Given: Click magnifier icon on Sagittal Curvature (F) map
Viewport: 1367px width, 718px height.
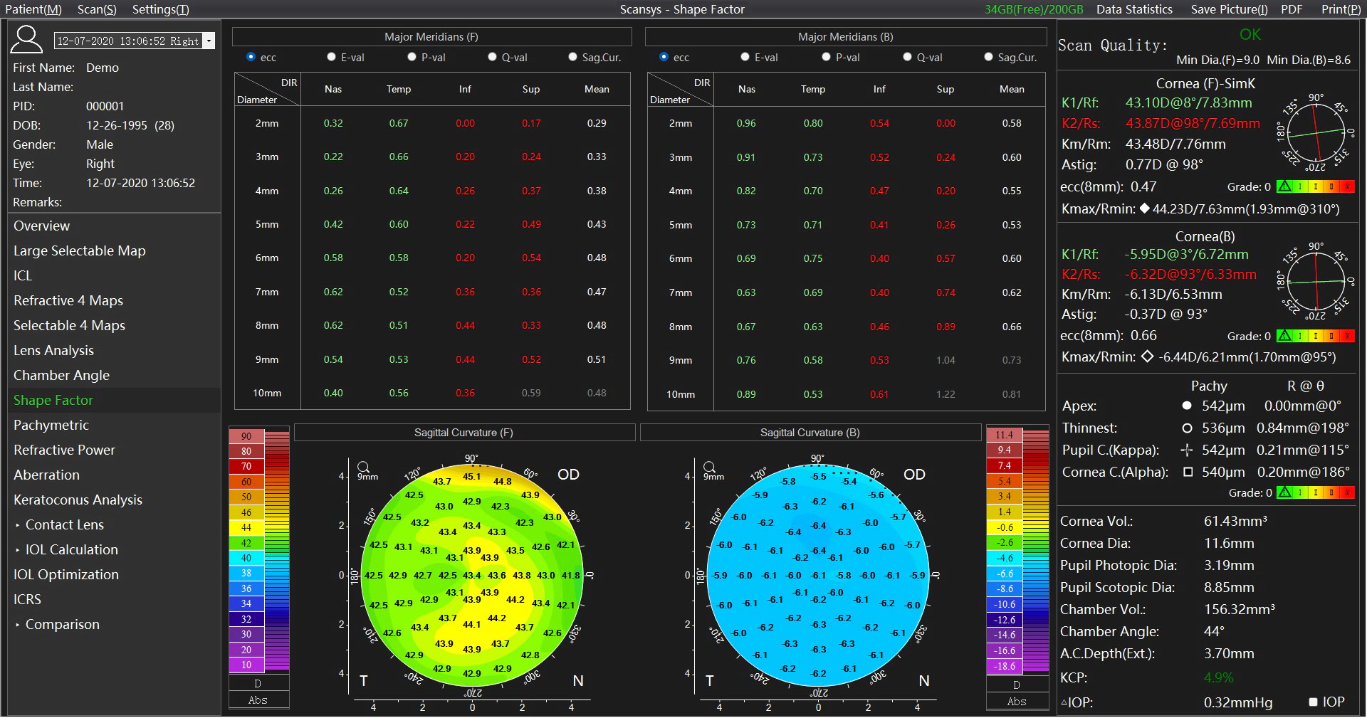Looking at the screenshot, I should tap(364, 468).
